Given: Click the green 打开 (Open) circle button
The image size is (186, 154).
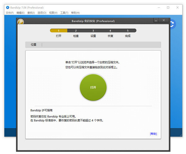Looking at the screenshot, I should 93,87.
